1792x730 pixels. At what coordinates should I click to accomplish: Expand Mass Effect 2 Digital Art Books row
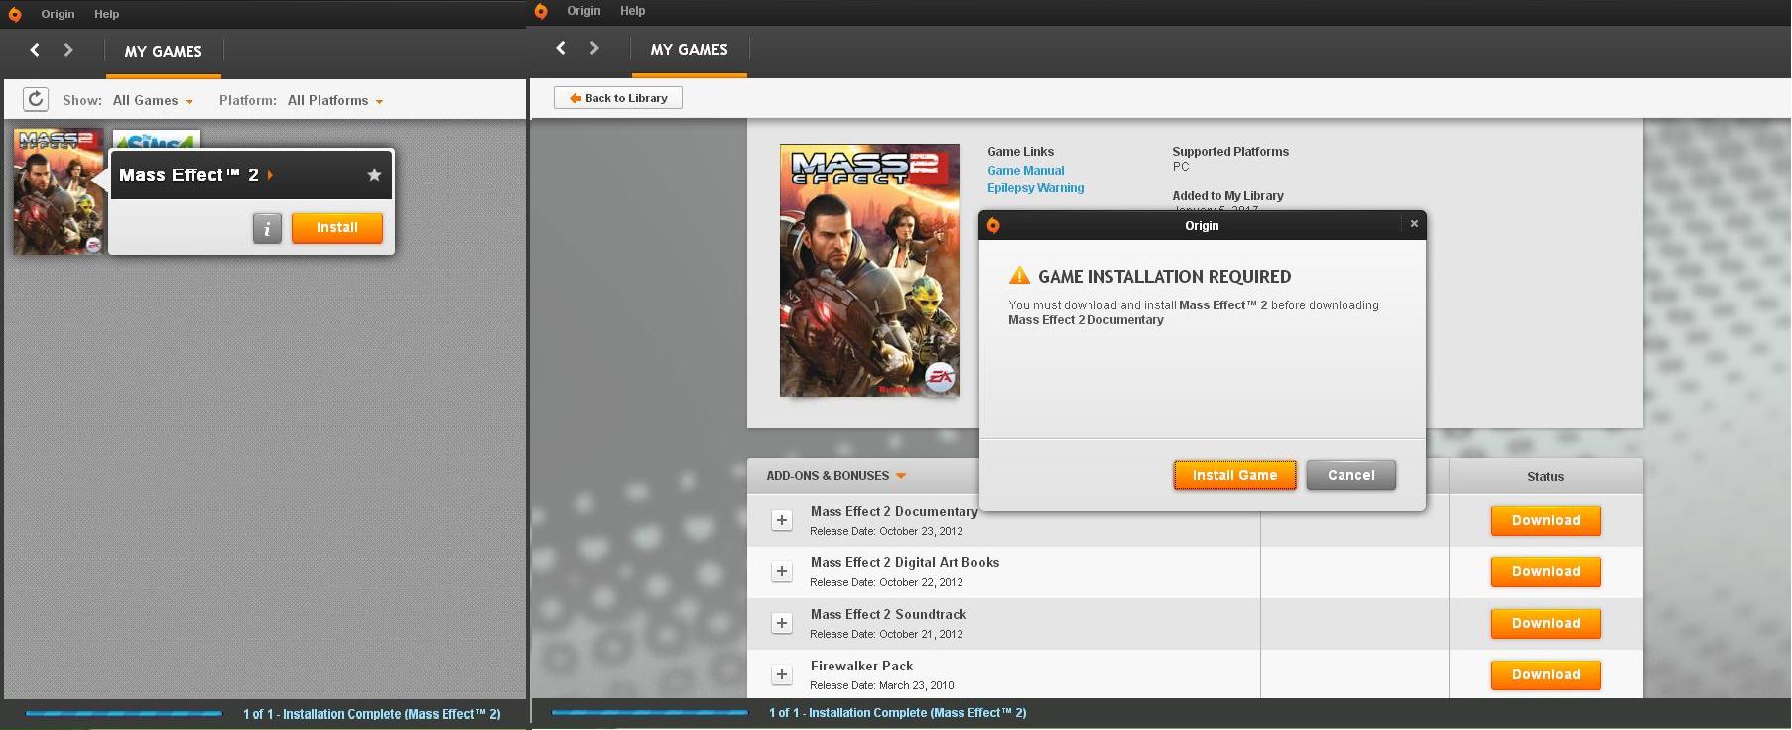[x=782, y=571]
